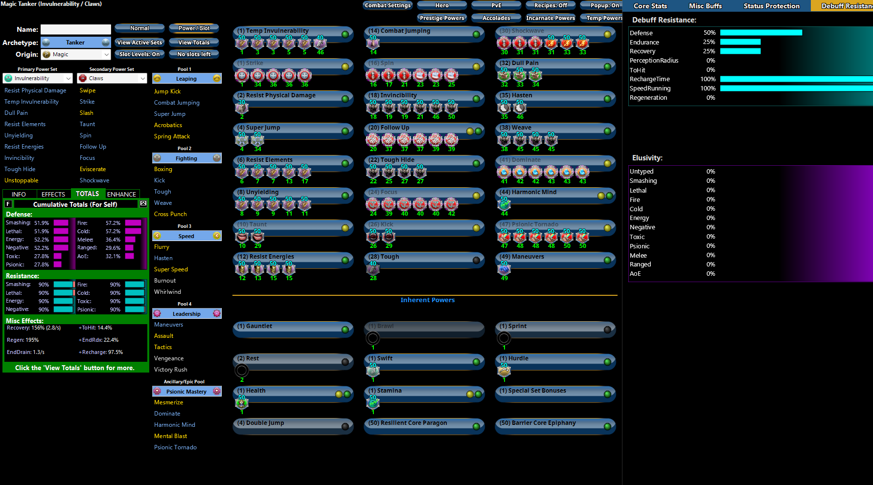873x485 pixels.
Task: Toggle the green indicator on the Hasten power
Action: (x=607, y=99)
